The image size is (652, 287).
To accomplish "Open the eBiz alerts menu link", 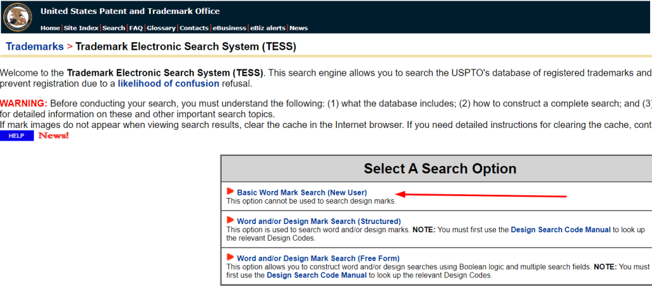I will (268, 28).
